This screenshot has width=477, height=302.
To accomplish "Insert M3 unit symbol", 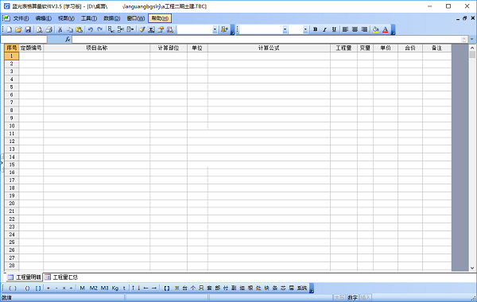I will [x=104, y=288].
